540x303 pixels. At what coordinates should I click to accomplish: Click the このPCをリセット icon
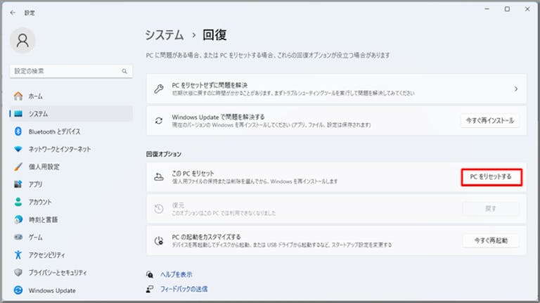pos(159,177)
